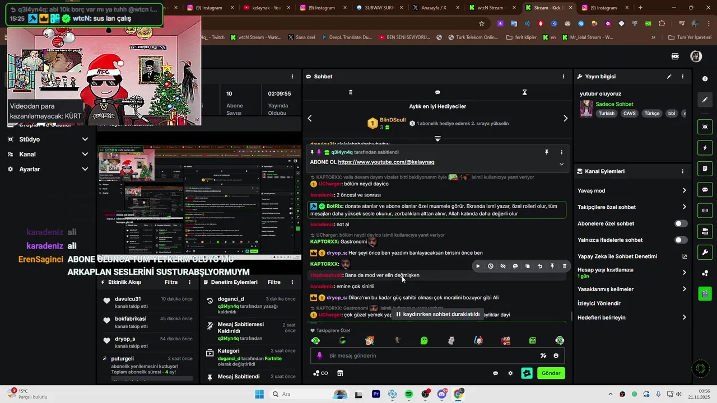This screenshot has height=403, width=717.
Task: Click the pin icon in message hover toolbar
Action: pyautogui.click(x=552, y=266)
